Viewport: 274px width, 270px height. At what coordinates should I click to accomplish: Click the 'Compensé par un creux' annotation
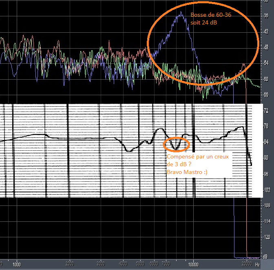coord(198,156)
